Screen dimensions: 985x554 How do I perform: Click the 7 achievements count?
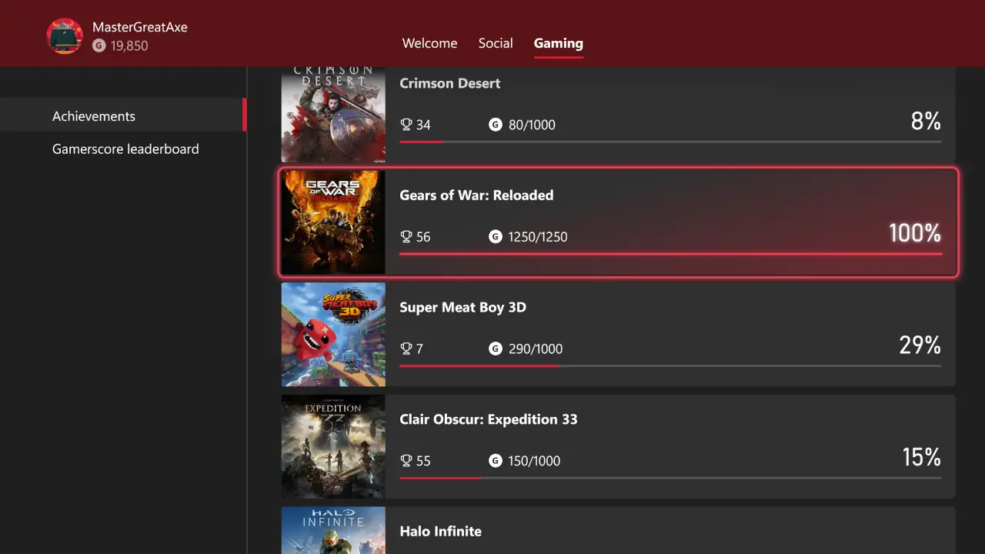click(x=419, y=349)
